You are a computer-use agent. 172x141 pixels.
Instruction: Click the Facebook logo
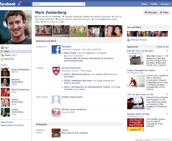(x=8, y=4)
